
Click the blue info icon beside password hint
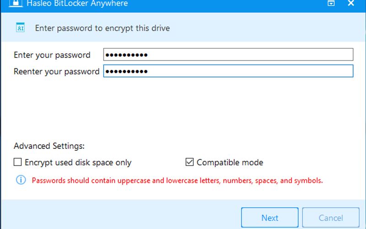click(21, 180)
